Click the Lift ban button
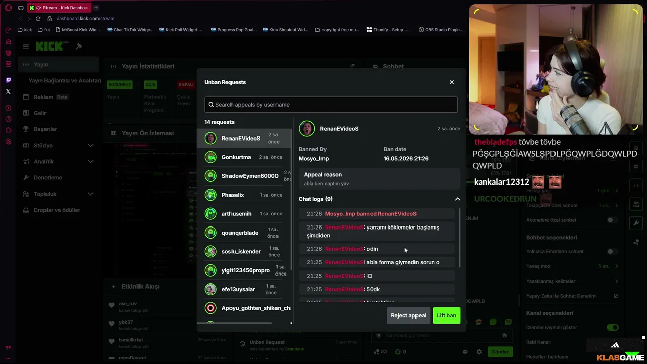Image resolution: width=647 pixels, height=364 pixels. tap(446, 315)
